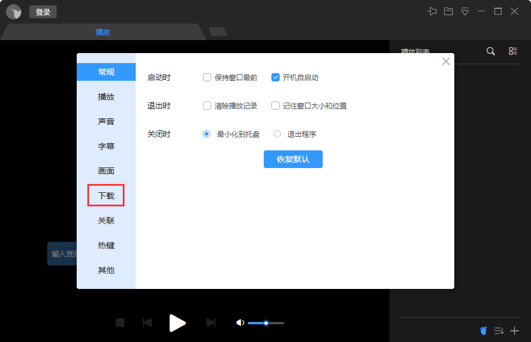531x342 pixels.
Task: Open the main menu triangle dropdown
Action: 465,11
